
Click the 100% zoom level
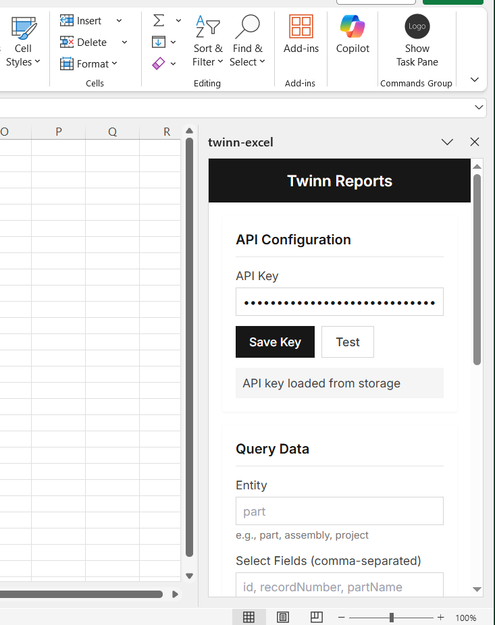coord(465,618)
